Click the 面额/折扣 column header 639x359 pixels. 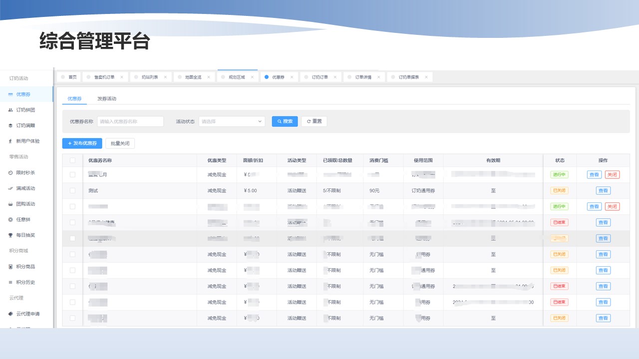point(253,161)
